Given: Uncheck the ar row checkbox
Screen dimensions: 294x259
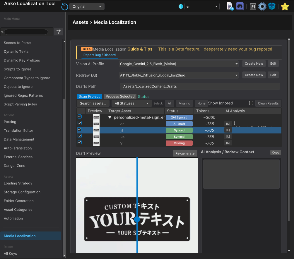Looking at the screenshot, I should [x=80, y=123].
